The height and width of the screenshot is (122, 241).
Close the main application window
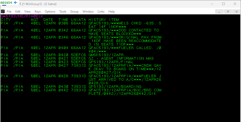[x=235, y=4]
